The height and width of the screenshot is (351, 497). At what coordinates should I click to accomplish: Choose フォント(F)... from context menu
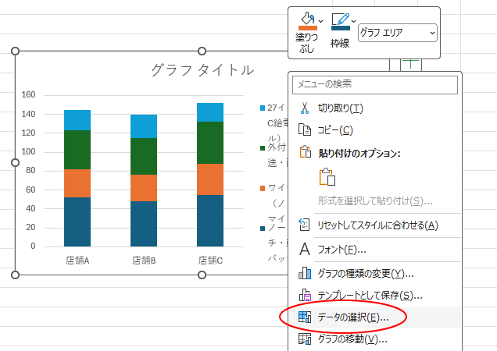click(342, 250)
